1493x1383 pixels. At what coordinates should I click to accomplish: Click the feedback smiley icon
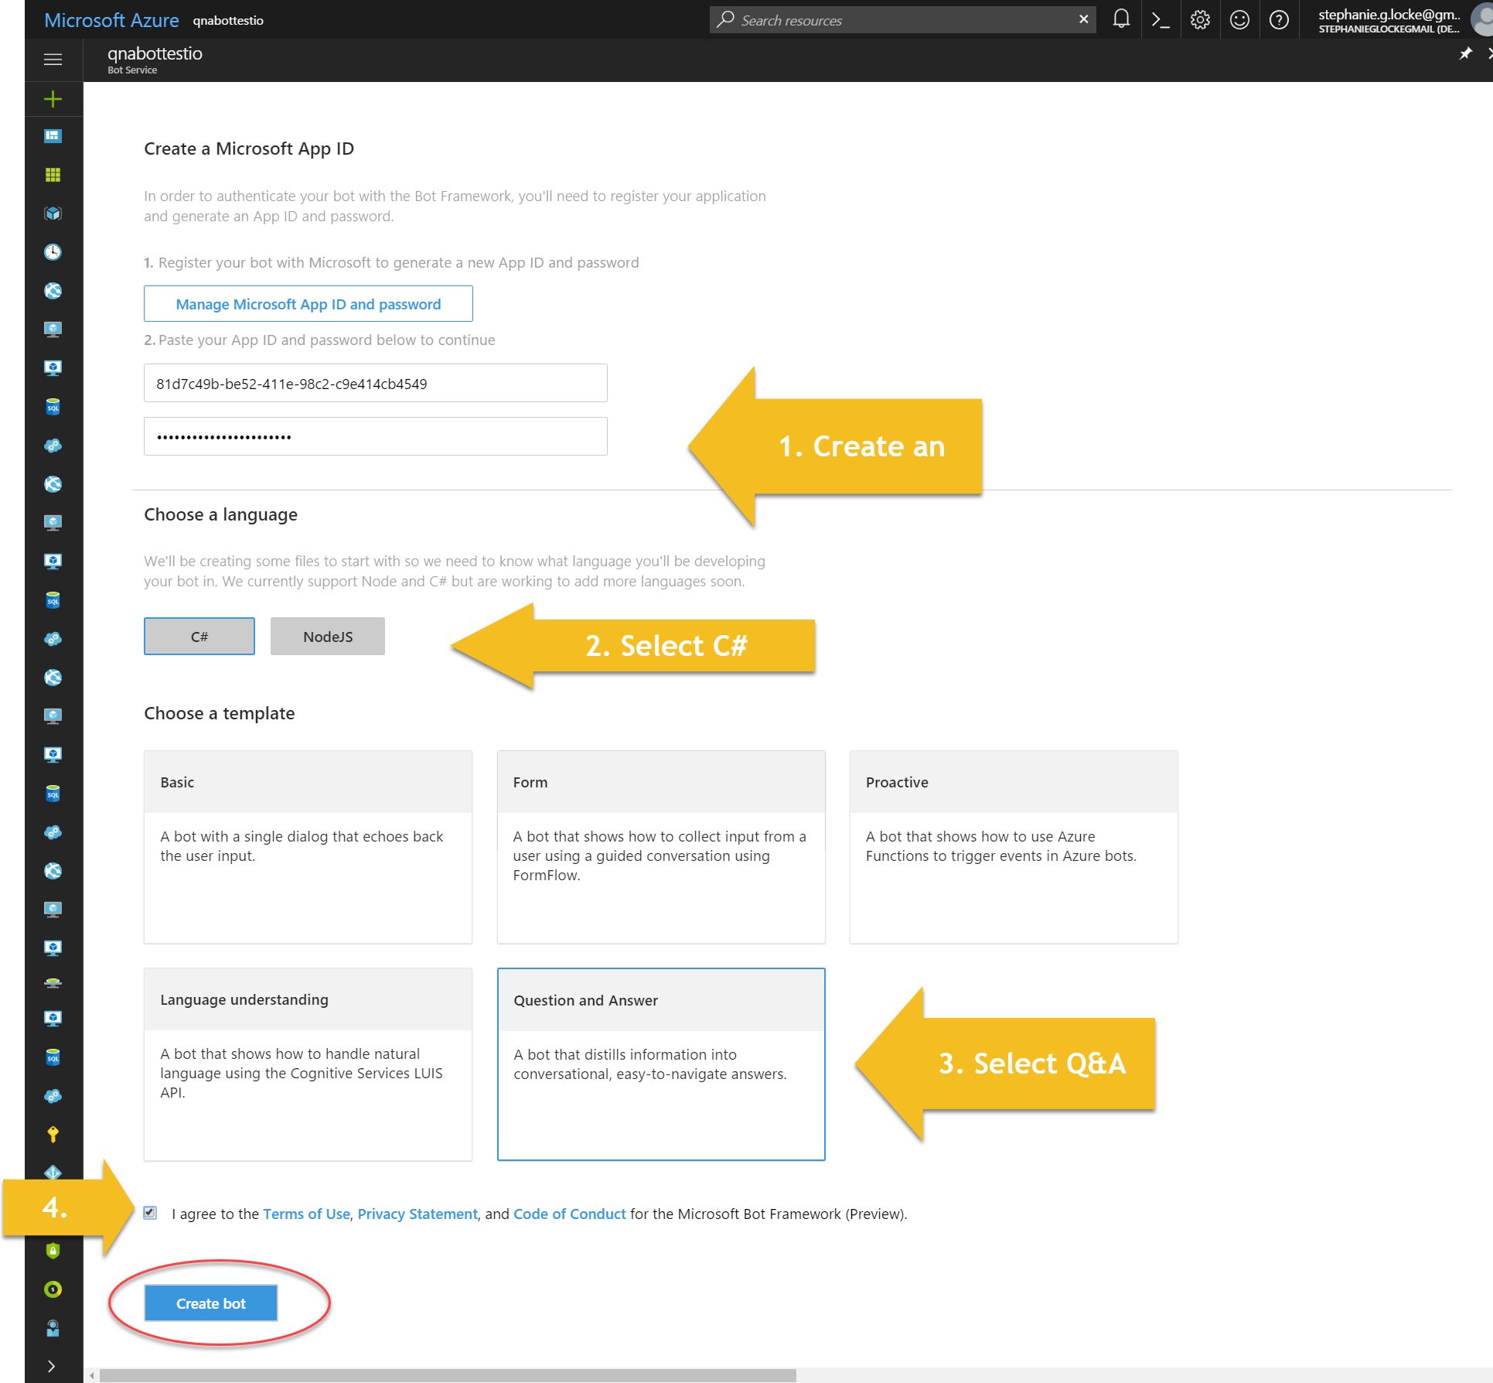(1239, 19)
